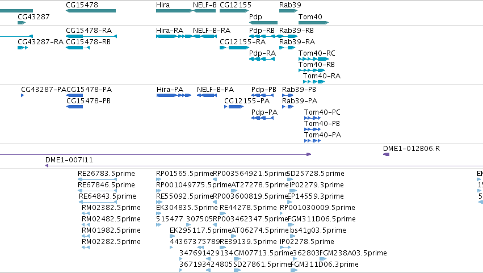
Task: Open EST RM02282.5prime label
Action: click(111, 242)
